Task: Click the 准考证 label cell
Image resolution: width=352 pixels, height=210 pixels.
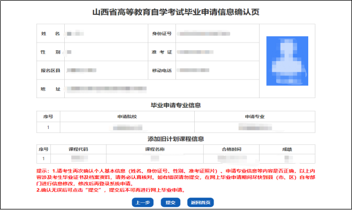Action: pos(162,52)
